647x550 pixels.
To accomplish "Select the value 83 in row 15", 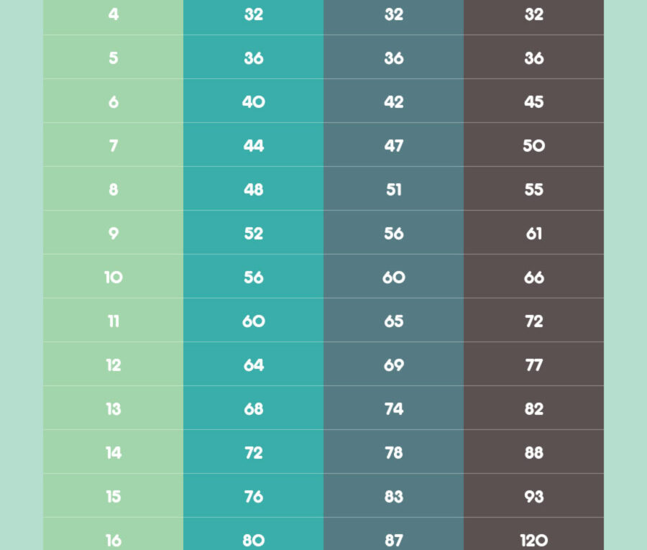I will pyautogui.click(x=393, y=497).
